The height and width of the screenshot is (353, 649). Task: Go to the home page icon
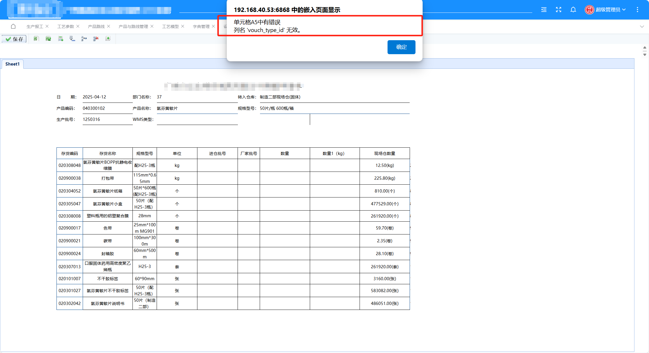tap(13, 27)
